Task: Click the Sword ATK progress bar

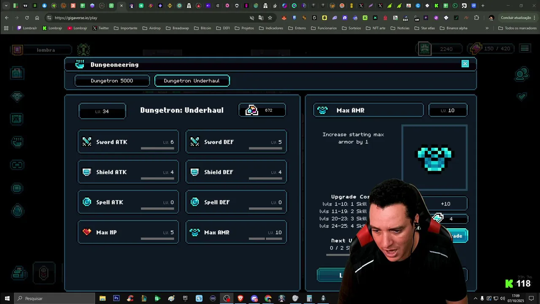Action: click(x=157, y=148)
